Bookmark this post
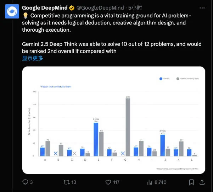This screenshot has height=192, width=213. pyautogui.click(x=191, y=182)
